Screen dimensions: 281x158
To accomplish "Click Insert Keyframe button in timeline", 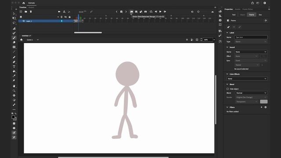I will point(121,12).
